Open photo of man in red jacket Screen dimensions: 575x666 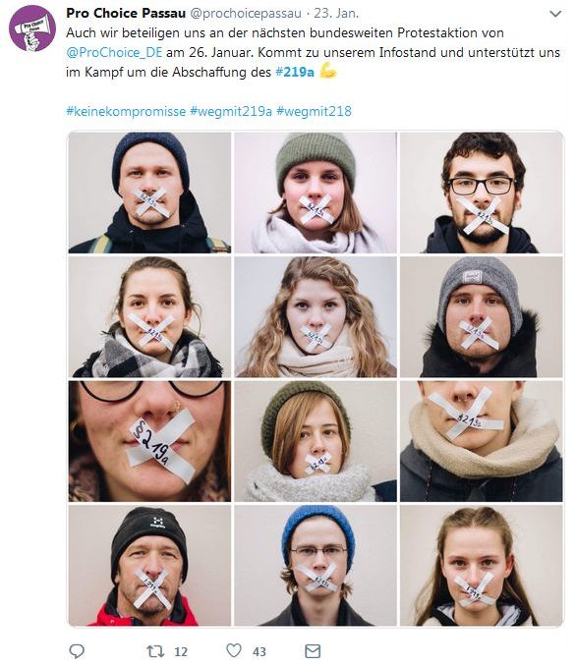[x=149, y=566]
